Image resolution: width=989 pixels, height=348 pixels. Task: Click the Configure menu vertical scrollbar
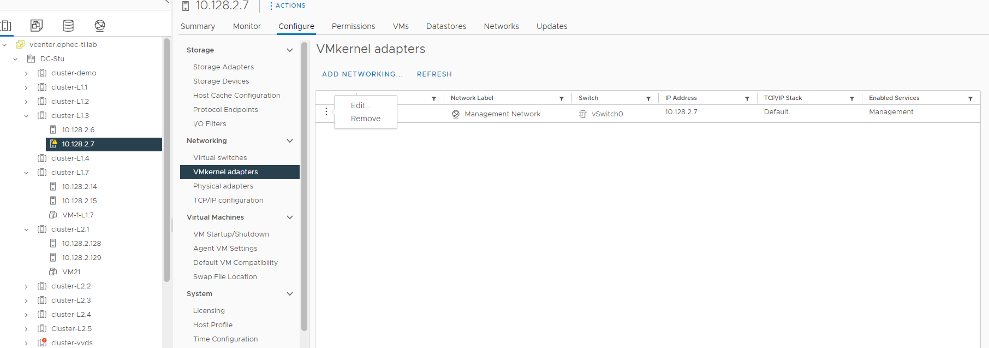tap(304, 186)
